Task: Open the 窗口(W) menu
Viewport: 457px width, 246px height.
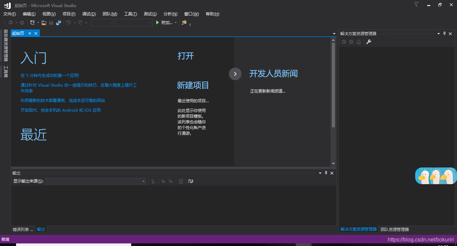Action: tap(191, 14)
